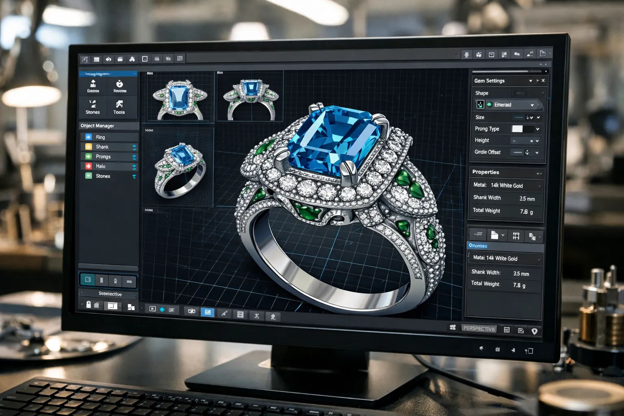The image size is (624, 416).
Task: Select the Stones tool in the left panel
Action: click(93, 107)
